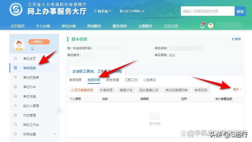Viewport: 252px width, 142px height.
Task: Open the 省本级 region dropdown
Action: [x=103, y=11]
